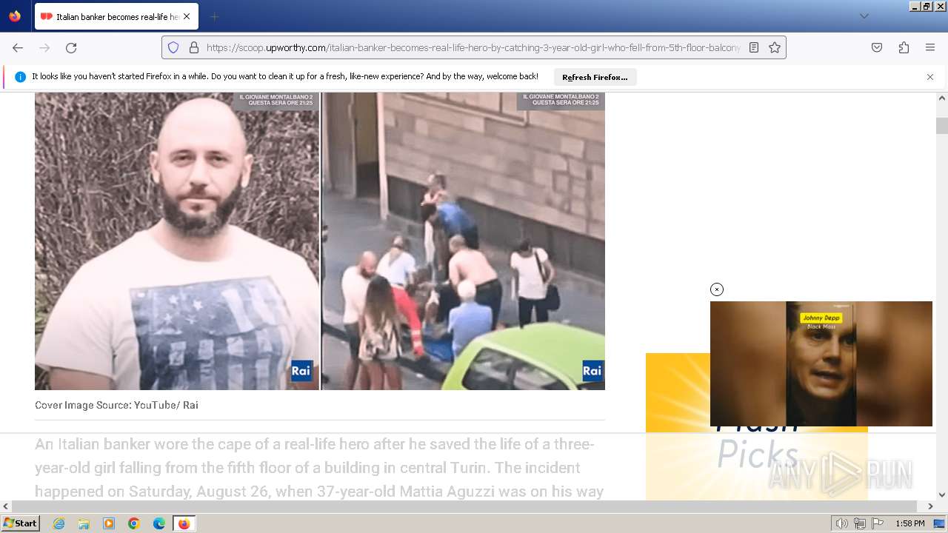Click the Cover Image Source caption
948x533 pixels.
pyautogui.click(x=116, y=405)
